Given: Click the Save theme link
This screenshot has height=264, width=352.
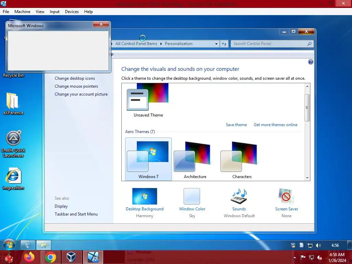Looking at the screenshot, I should click(236, 124).
